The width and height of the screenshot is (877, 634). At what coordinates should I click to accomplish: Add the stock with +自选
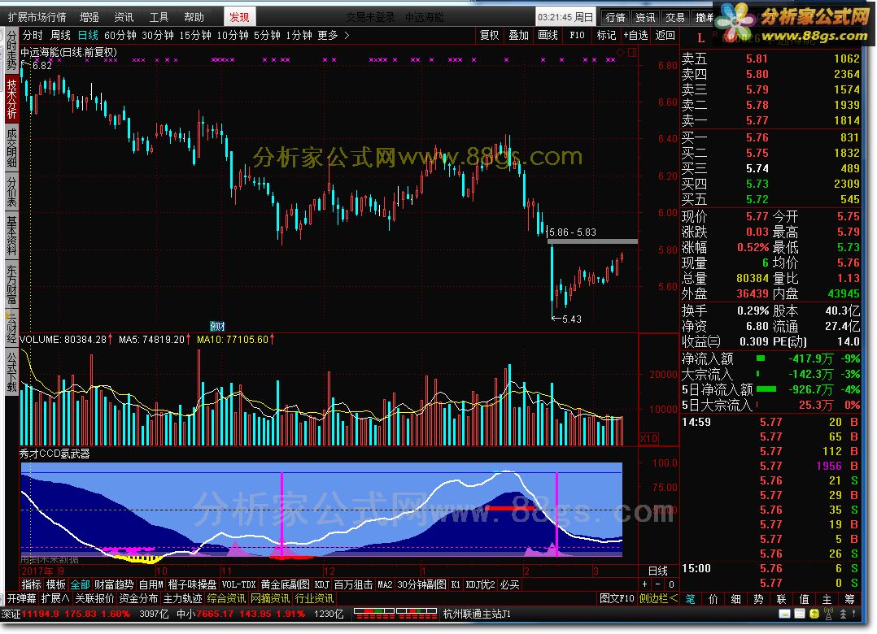636,35
